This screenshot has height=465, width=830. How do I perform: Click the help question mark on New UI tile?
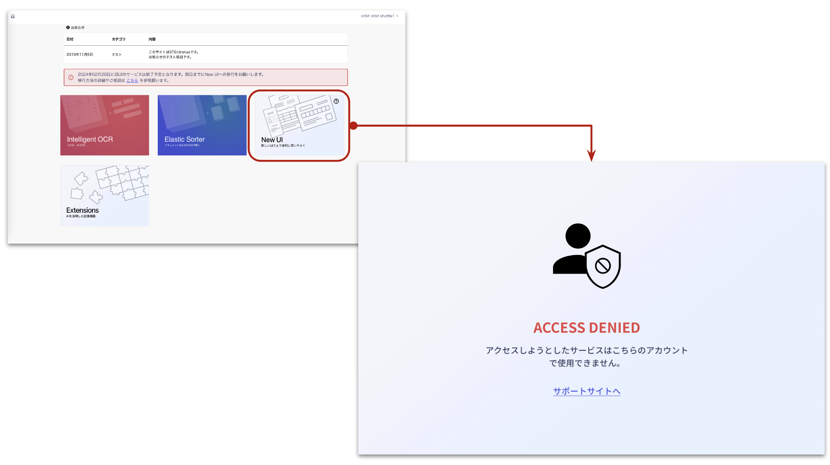tap(336, 101)
